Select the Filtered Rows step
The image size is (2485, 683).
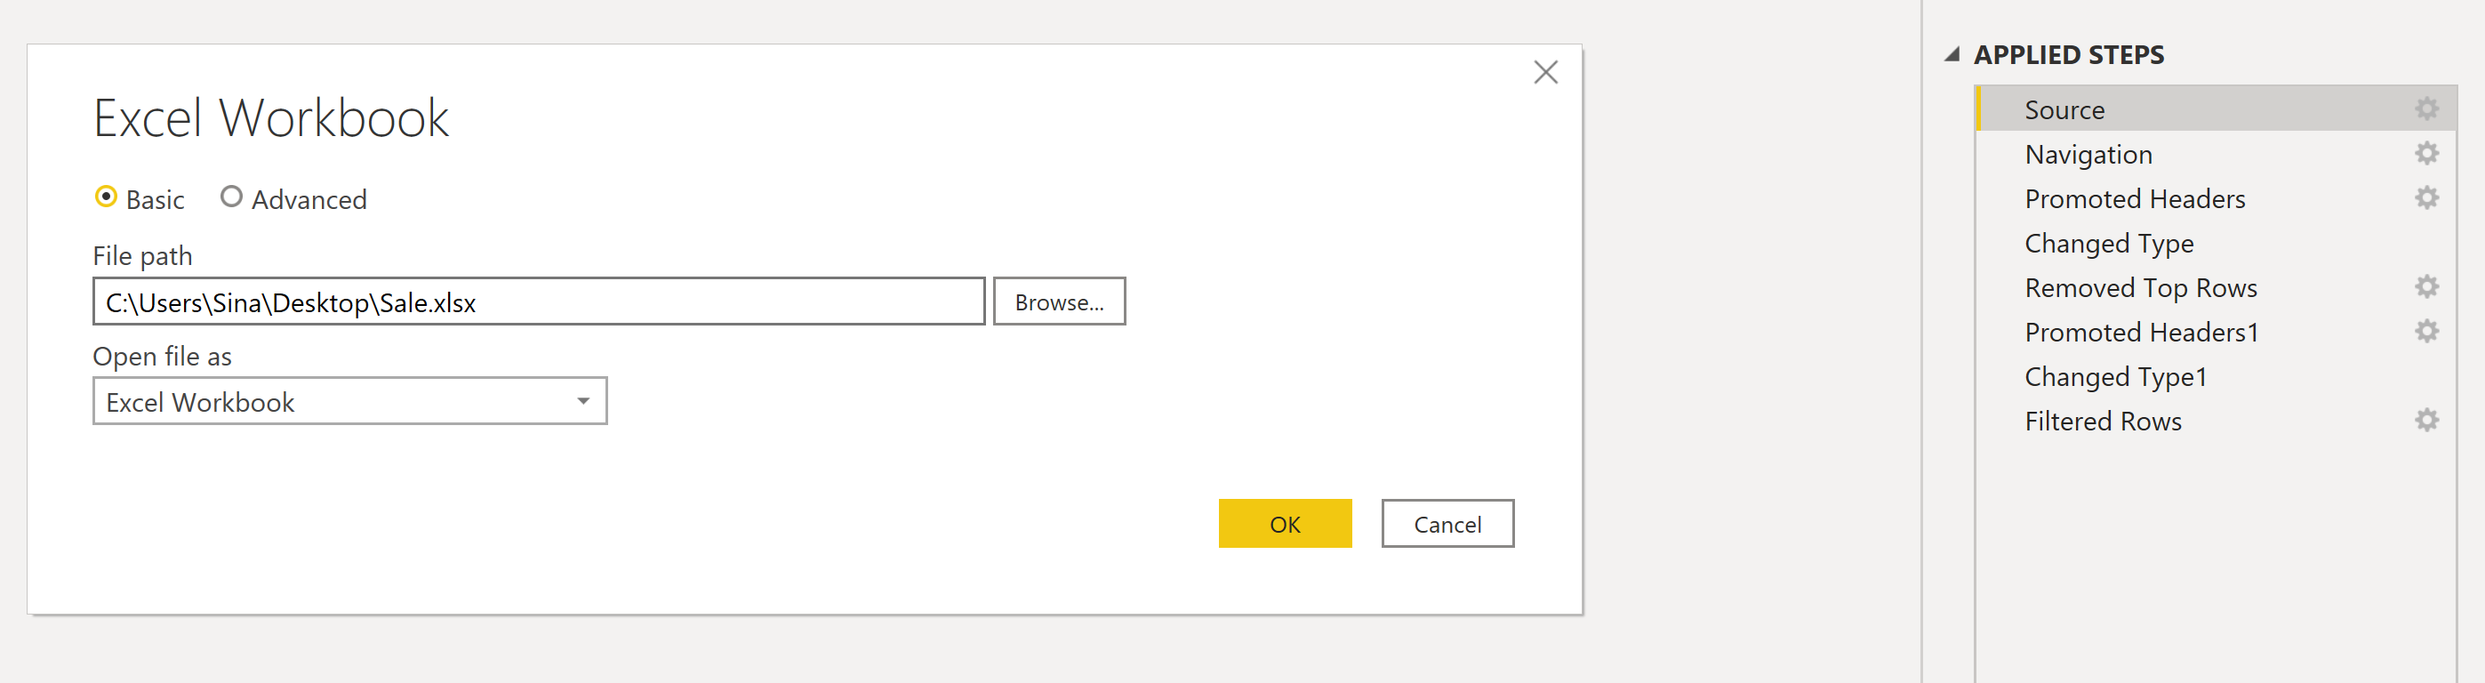pos(2102,421)
